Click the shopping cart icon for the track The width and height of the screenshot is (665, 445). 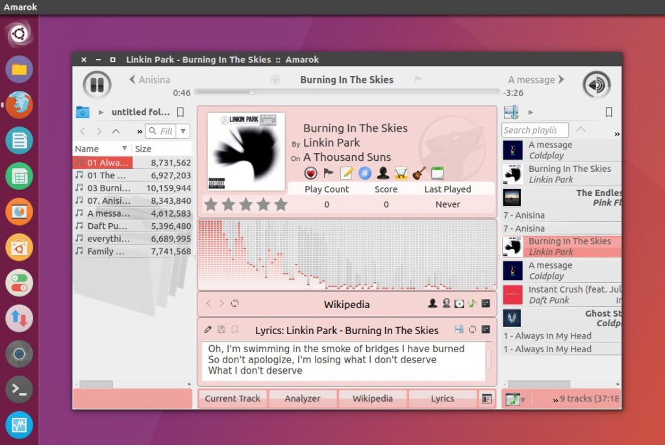(401, 173)
